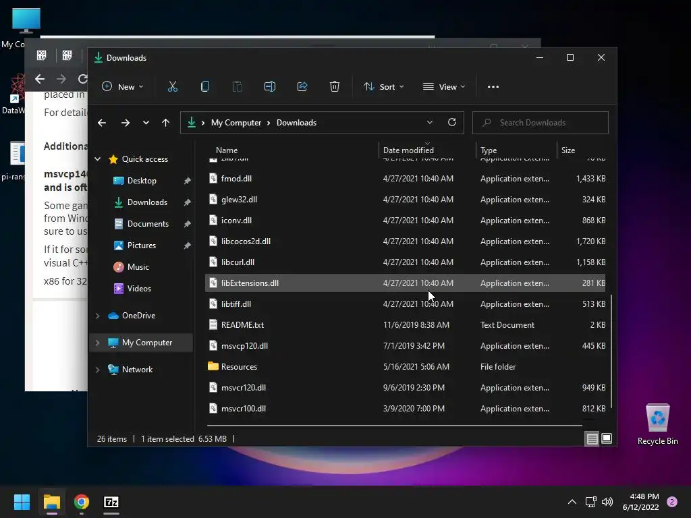
Task: Expand the Network tree node
Action: (x=98, y=369)
